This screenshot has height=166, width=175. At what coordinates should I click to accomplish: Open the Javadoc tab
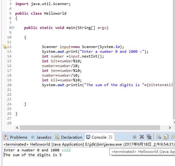(x=41, y=137)
